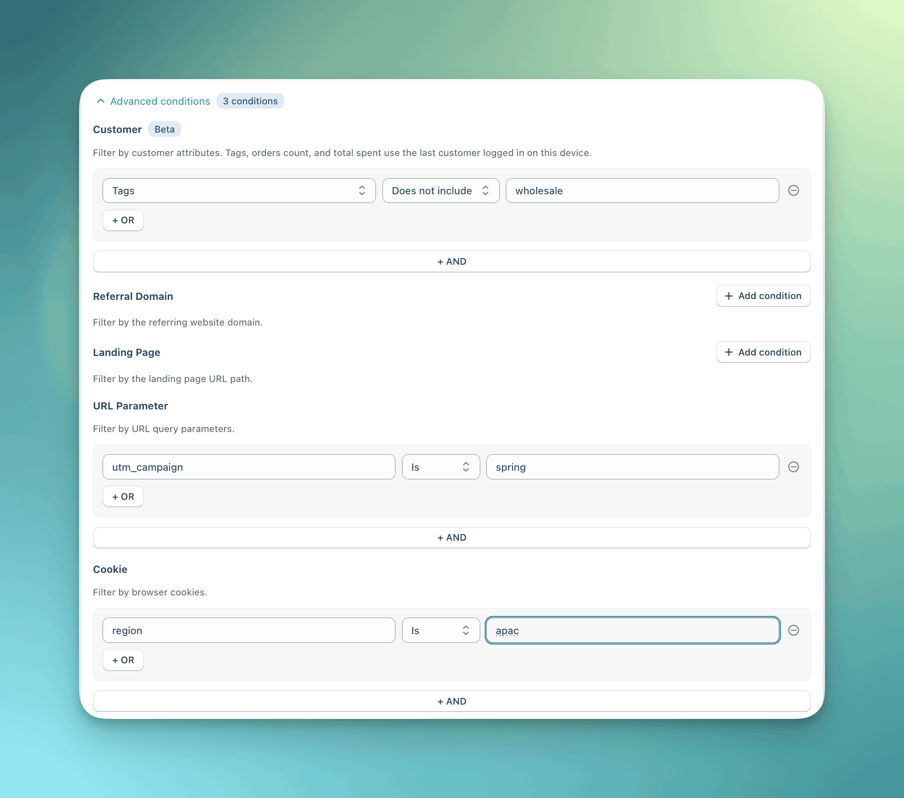Click the 'Referral Domain' heading

(133, 296)
